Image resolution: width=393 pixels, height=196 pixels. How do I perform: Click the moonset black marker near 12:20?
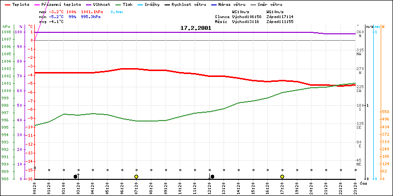pos(212,176)
